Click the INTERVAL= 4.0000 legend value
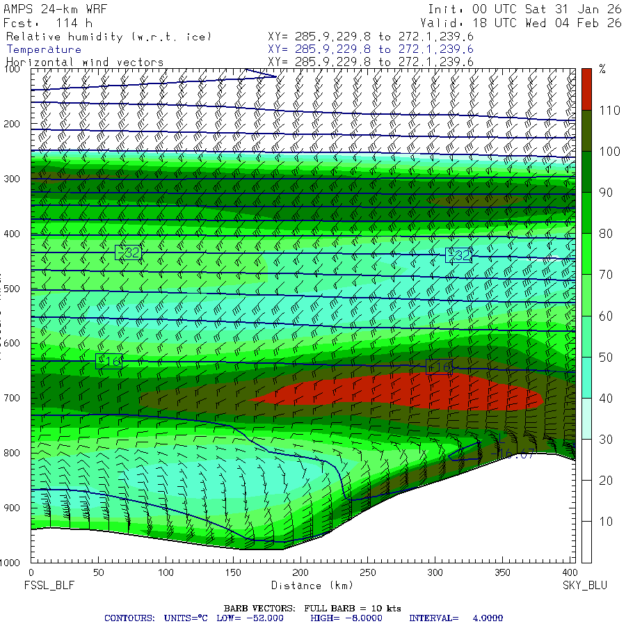Screen dimensions: 626x626 [x=456, y=618]
